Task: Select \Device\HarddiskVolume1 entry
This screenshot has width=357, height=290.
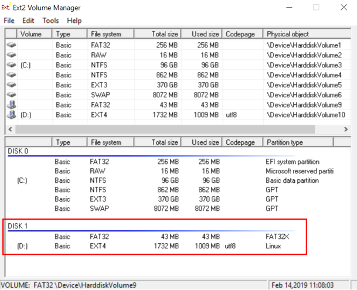Action: point(304,45)
